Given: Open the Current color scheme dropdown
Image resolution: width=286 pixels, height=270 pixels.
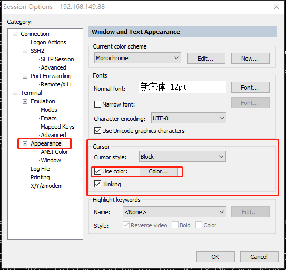Looking at the screenshot, I should tap(137, 58).
